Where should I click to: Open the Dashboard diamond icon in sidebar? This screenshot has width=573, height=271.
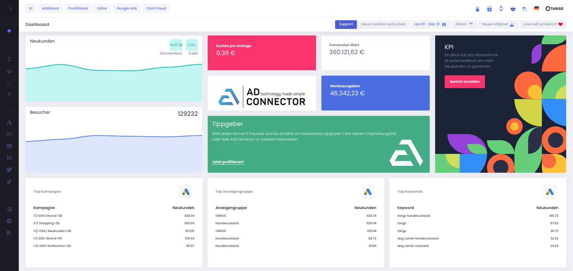9,31
